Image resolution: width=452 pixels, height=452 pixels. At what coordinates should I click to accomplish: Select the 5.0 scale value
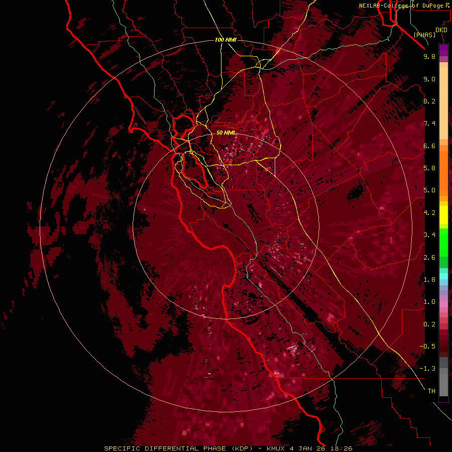point(429,190)
